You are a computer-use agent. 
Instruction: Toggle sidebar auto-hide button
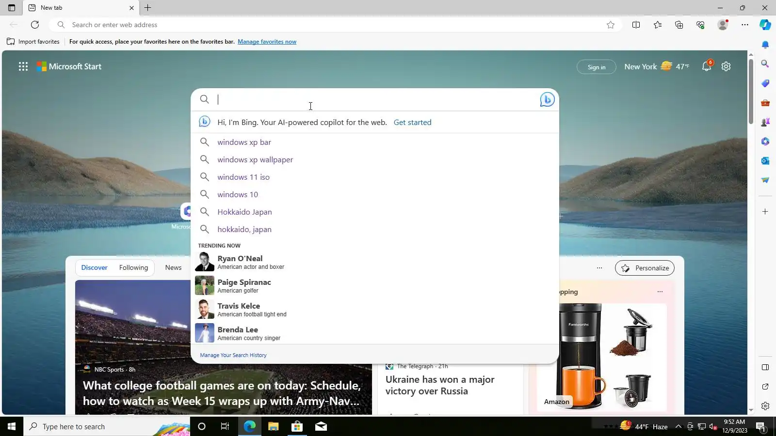(765, 367)
